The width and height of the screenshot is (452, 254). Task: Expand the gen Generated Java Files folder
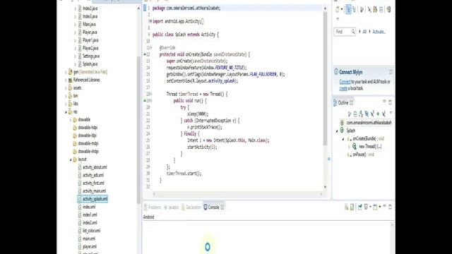click(x=66, y=72)
